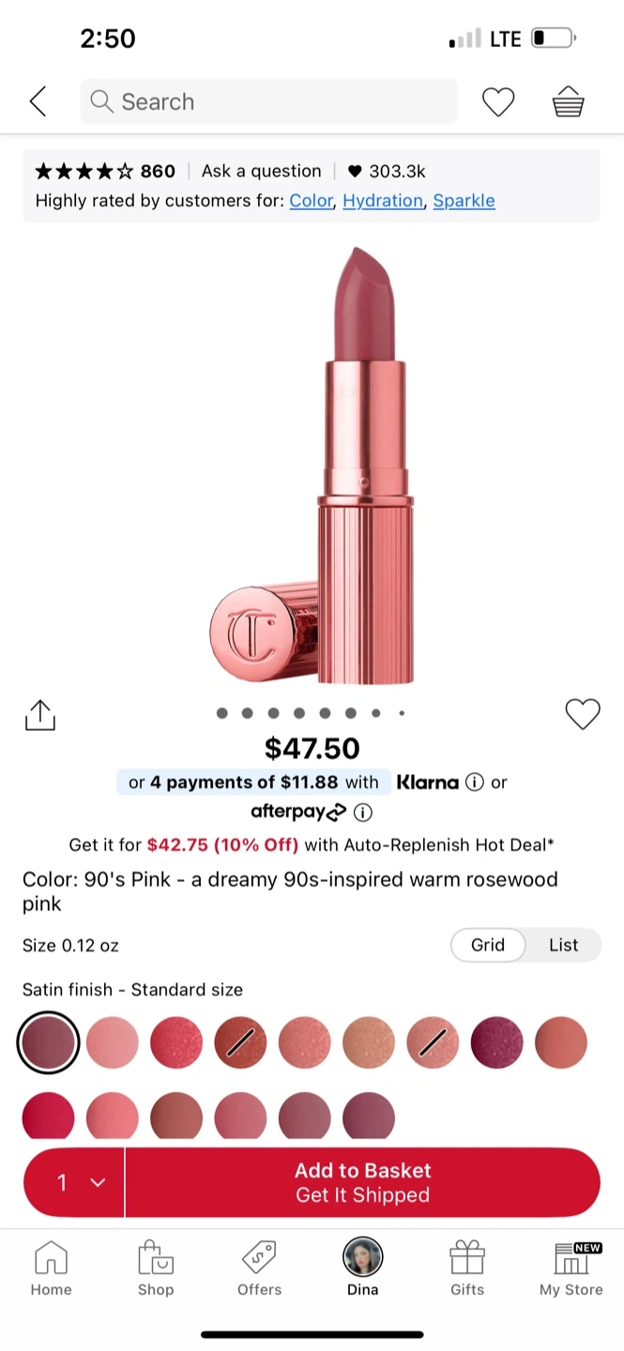
Task: Open Afterpay info icon
Action: (x=363, y=812)
